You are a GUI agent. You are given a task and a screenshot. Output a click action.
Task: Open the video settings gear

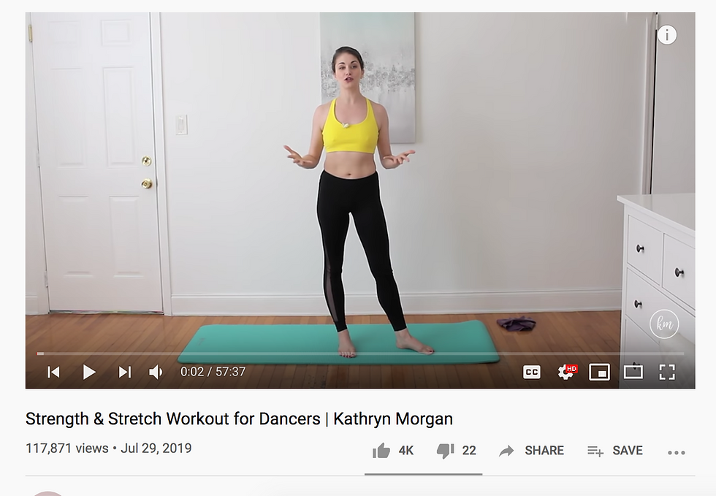pyautogui.click(x=567, y=373)
